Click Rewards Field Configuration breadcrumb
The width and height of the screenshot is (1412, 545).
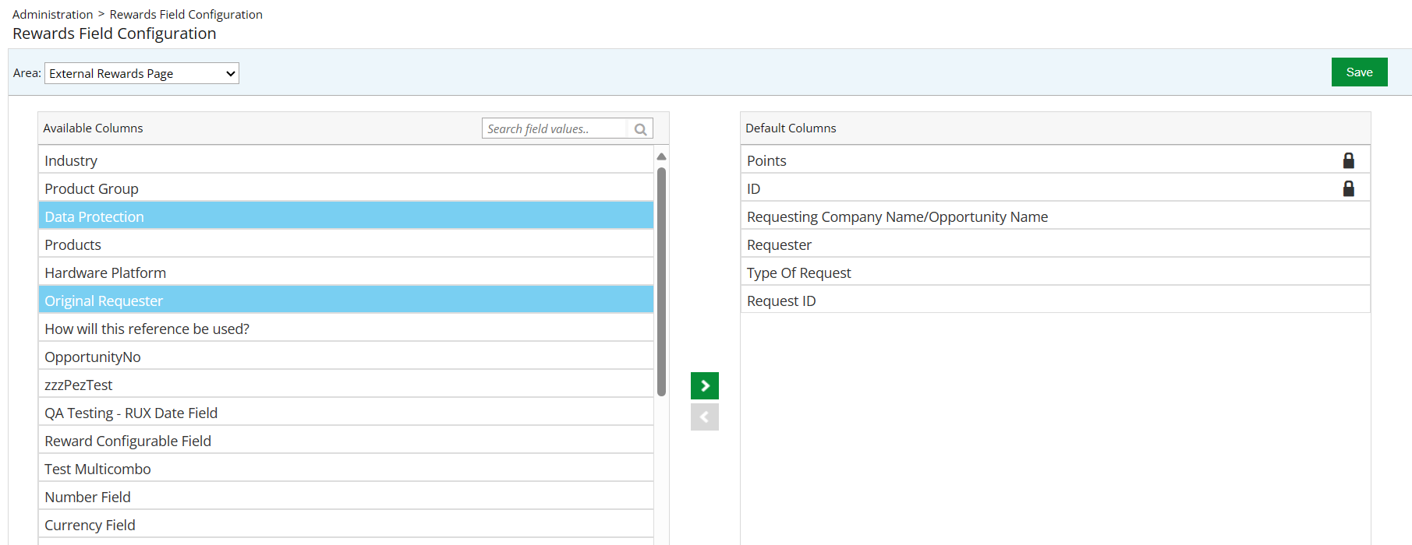point(186,14)
